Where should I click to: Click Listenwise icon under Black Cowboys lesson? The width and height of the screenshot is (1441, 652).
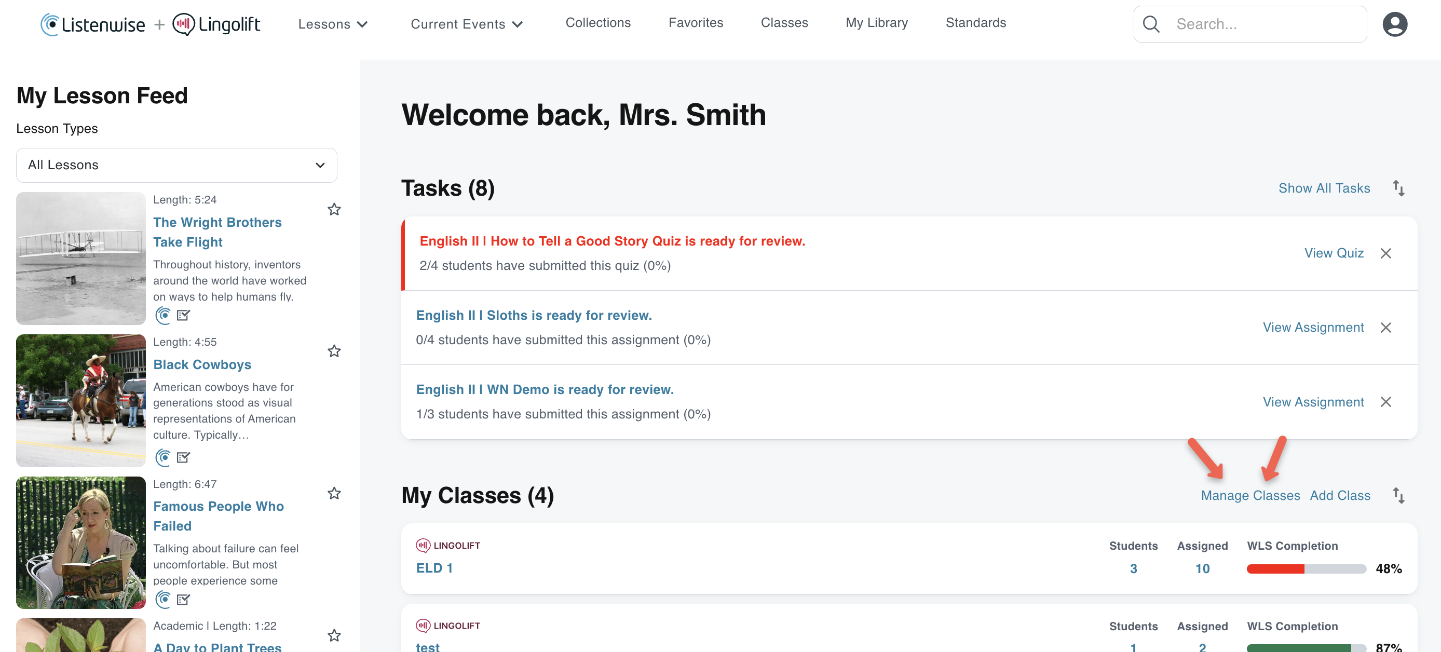coord(163,457)
